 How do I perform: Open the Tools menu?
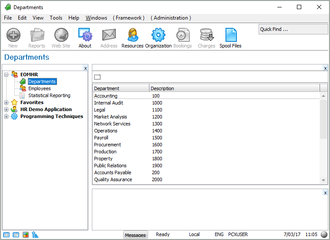pyautogui.click(x=56, y=18)
